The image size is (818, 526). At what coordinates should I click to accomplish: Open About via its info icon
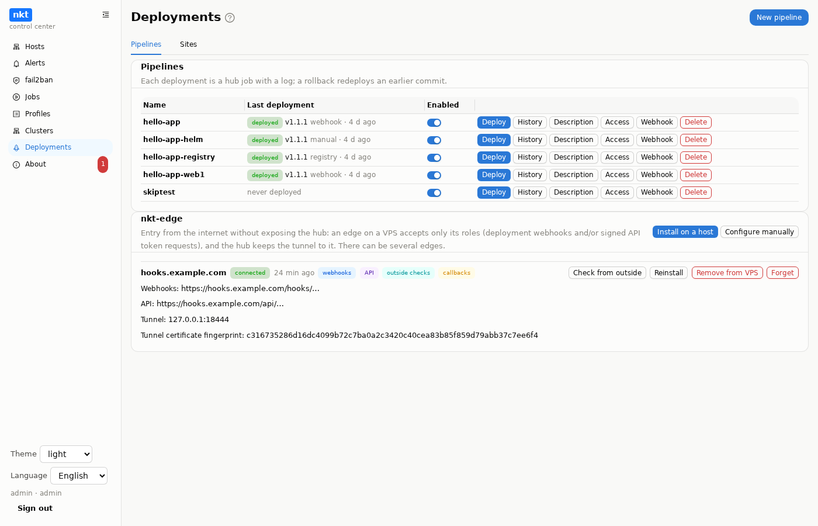click(x=16, y=164)
